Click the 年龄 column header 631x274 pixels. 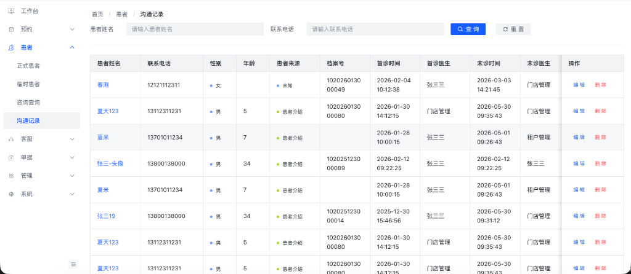[253, 63]
